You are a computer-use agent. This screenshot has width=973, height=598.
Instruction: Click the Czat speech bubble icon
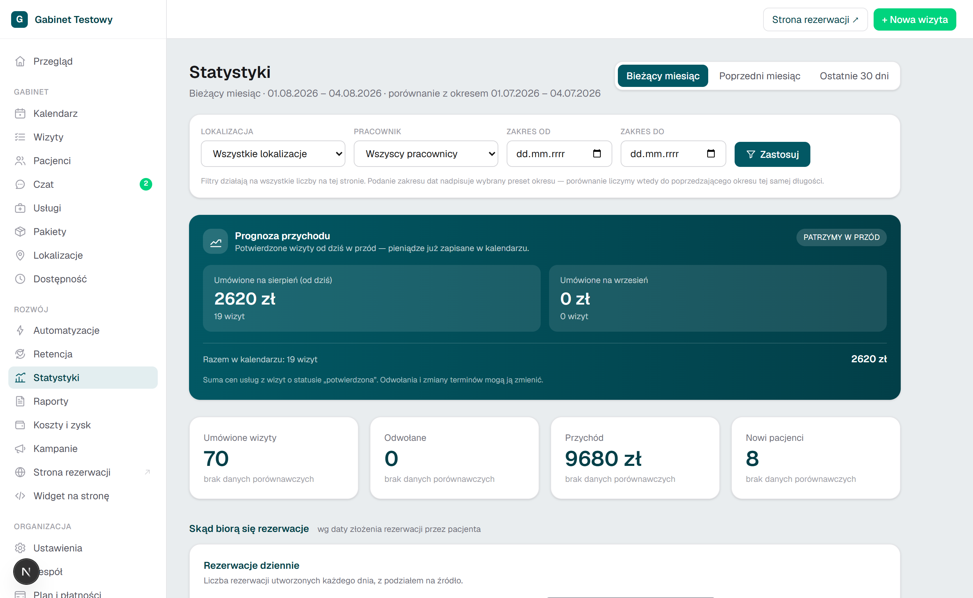tap(20, 184)
